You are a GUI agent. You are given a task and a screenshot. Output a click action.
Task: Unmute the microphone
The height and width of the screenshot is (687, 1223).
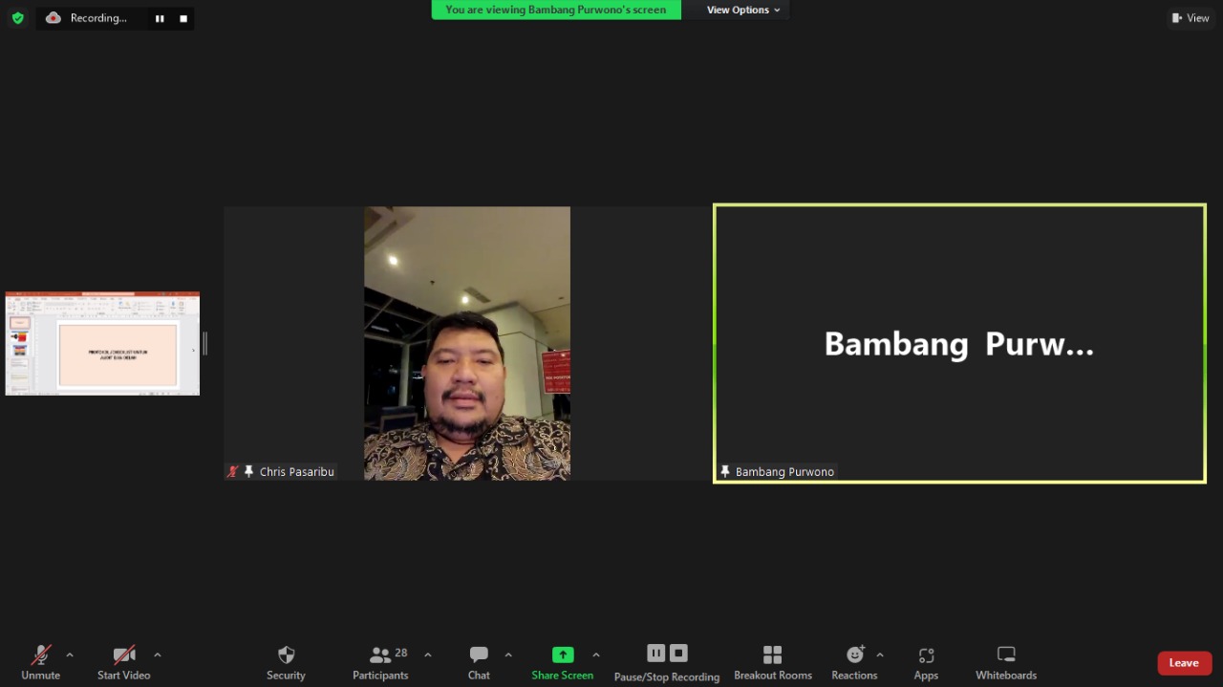click(41, 661)
